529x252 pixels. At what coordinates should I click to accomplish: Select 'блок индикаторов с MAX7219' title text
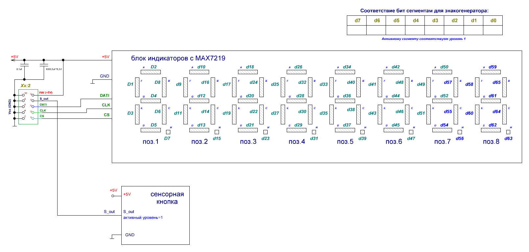coord(178,58)
